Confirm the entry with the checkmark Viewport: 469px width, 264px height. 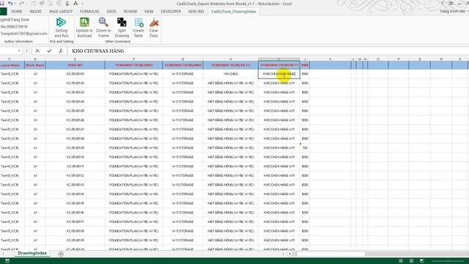pos(49,51)
